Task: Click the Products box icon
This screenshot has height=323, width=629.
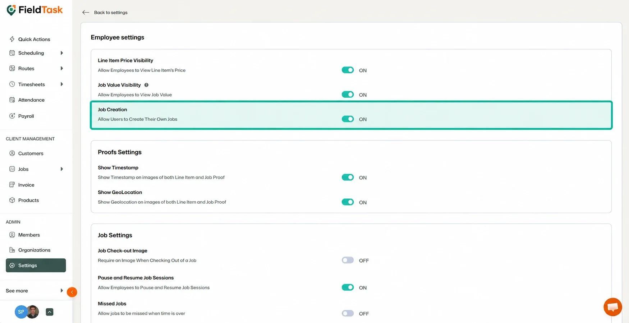Action: click(12, 200)
